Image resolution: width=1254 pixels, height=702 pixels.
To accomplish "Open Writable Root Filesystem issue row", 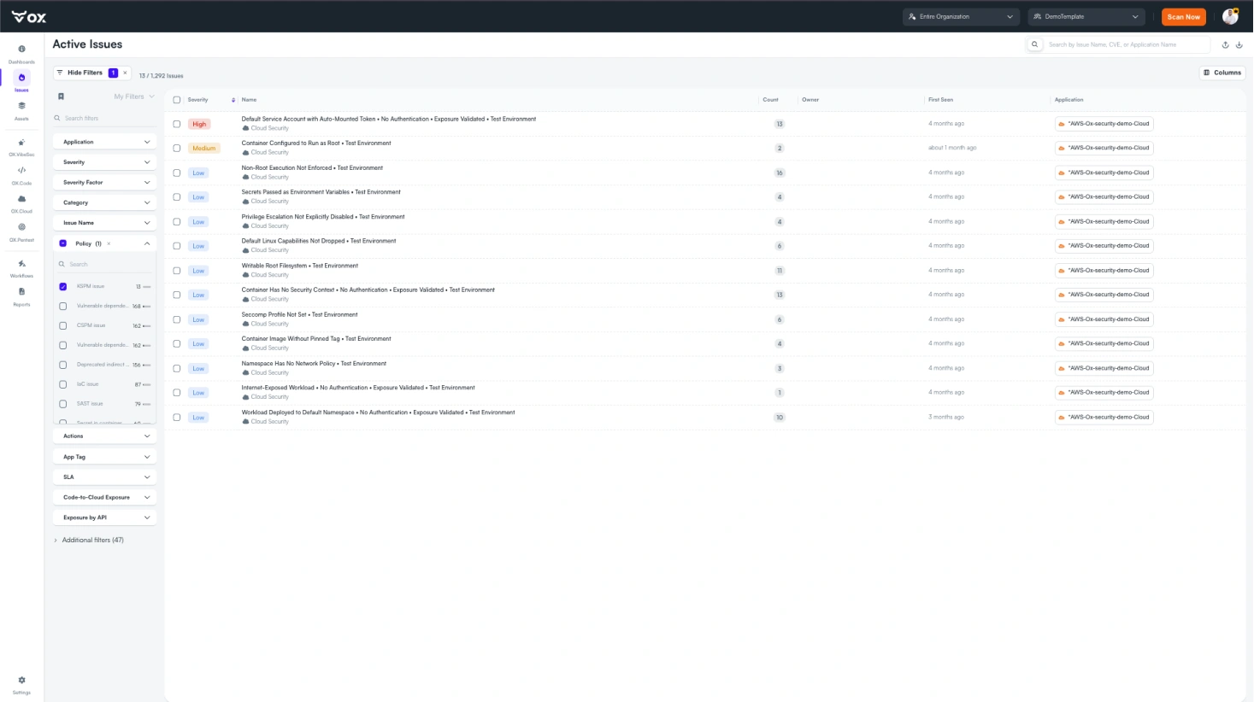I will click(x=705, y=270).
